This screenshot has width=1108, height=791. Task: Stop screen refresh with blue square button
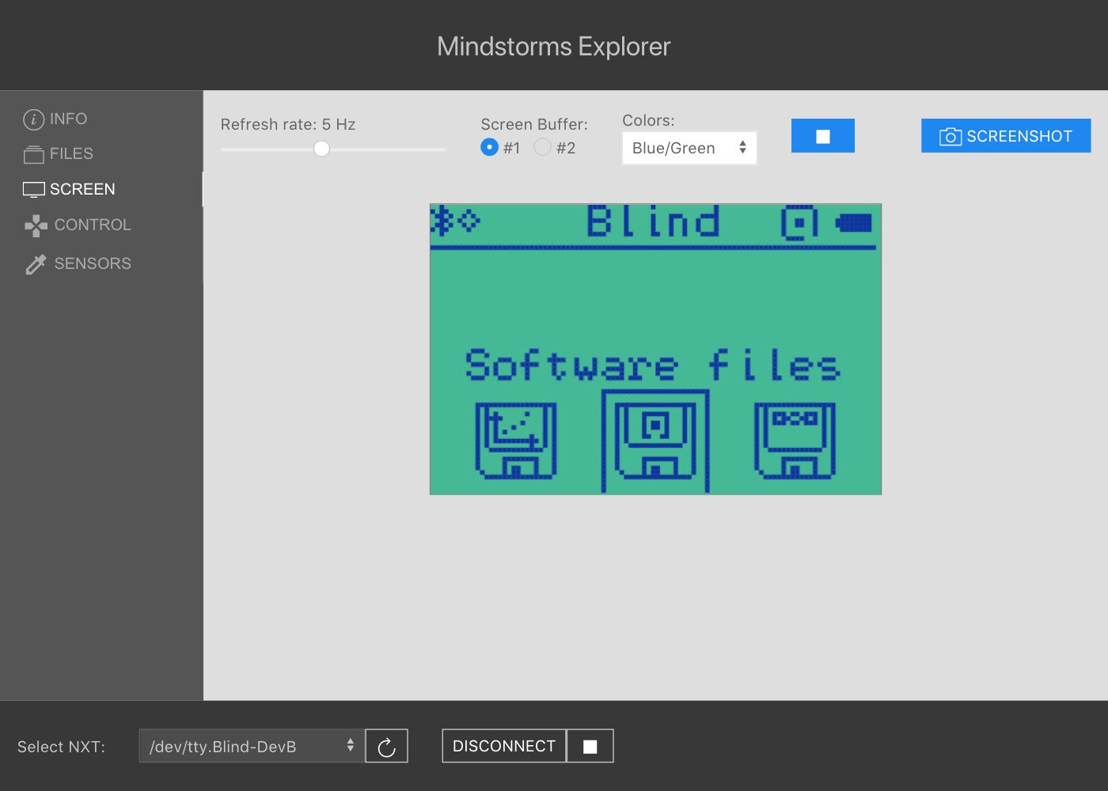(x=823, y=136)
